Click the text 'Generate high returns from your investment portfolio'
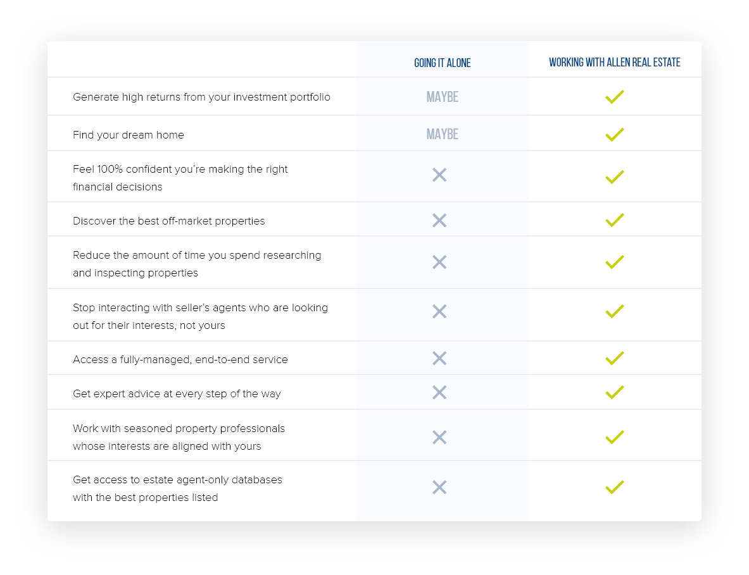The height and width of the screenshot is (575, 749). [x=201, y=97]
